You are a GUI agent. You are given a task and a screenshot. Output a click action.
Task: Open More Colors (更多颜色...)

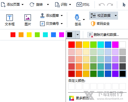80,98
